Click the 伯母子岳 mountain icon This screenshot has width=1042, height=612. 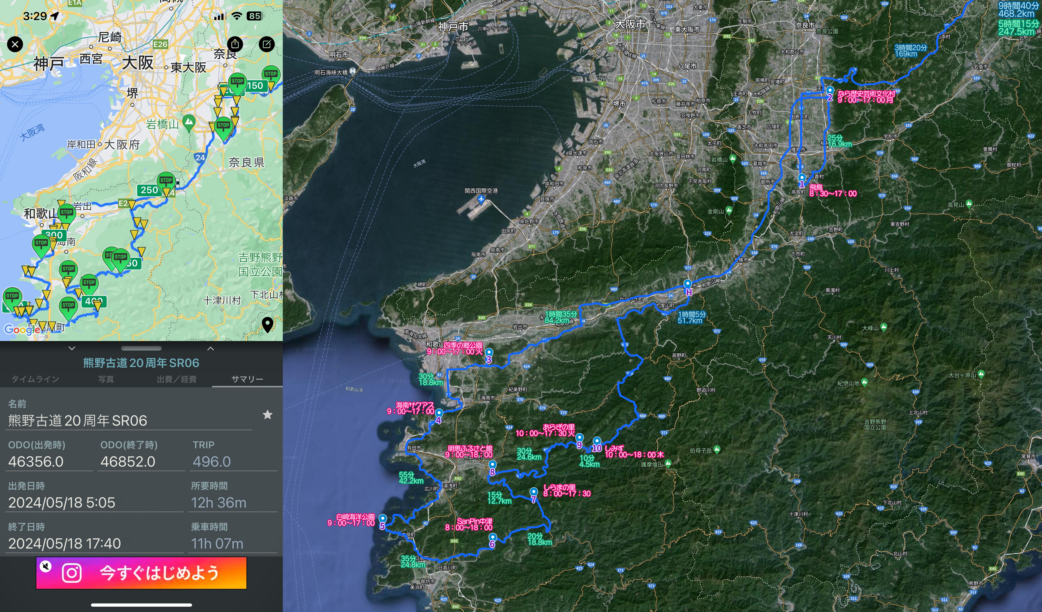(717, 450)
